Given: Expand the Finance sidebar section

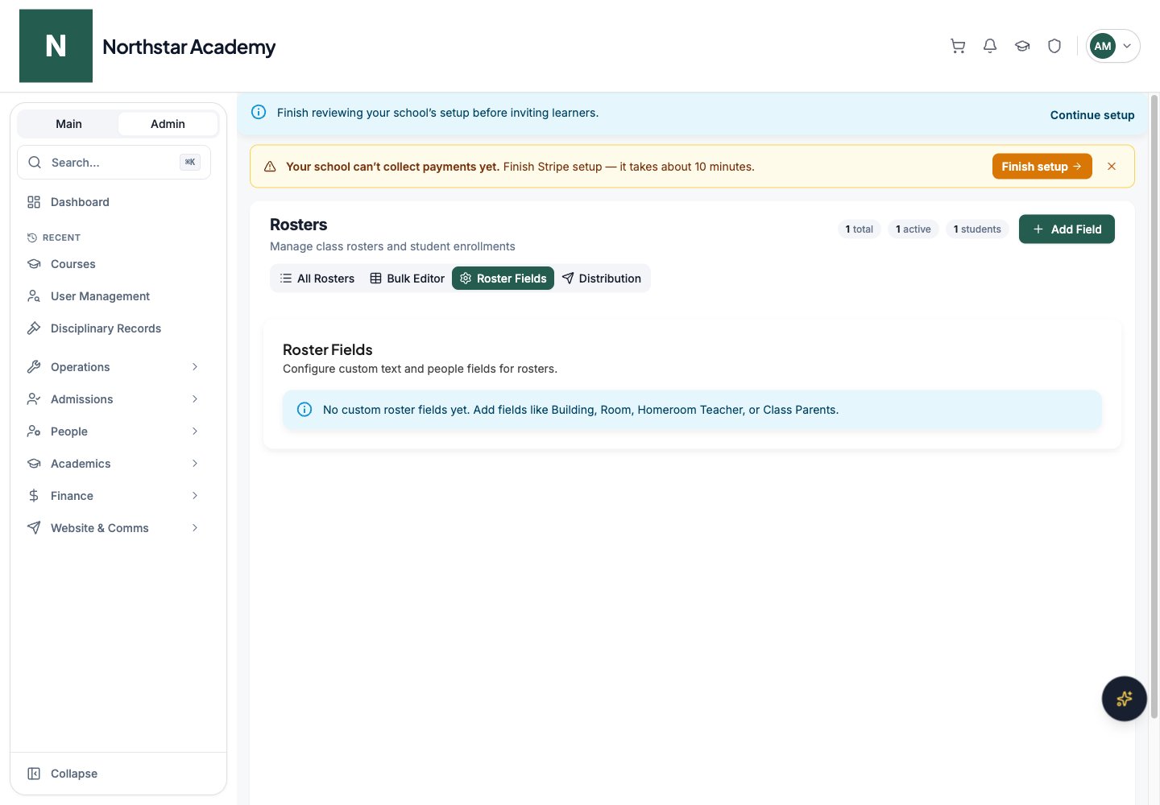Looking at the screenshot, I should pos(114,496).
